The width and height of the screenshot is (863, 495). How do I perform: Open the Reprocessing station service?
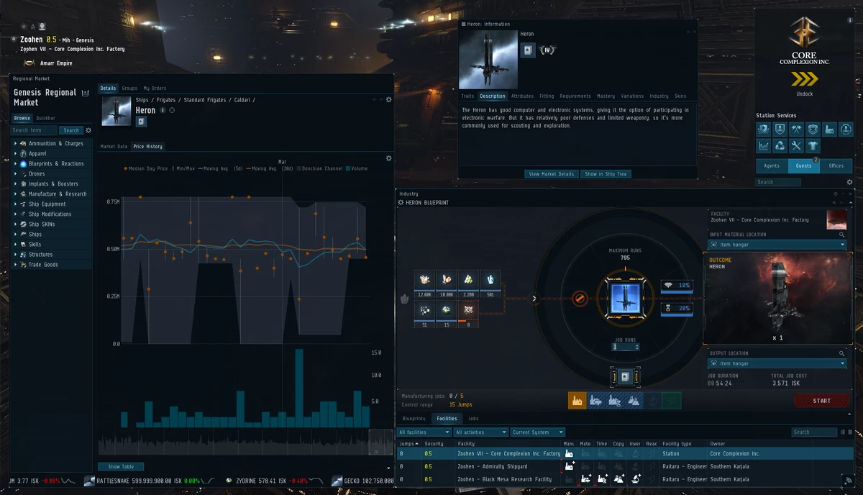[780, 145]
